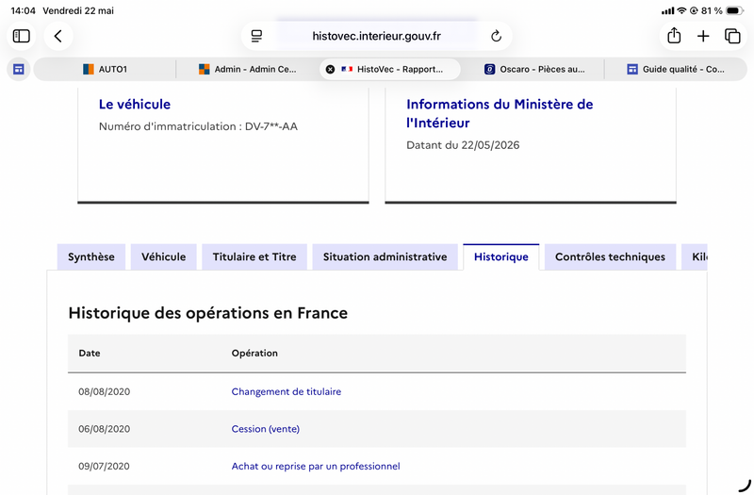Close the HistoVec tab via X icon

pyautogui.click(x=330, y=69)
